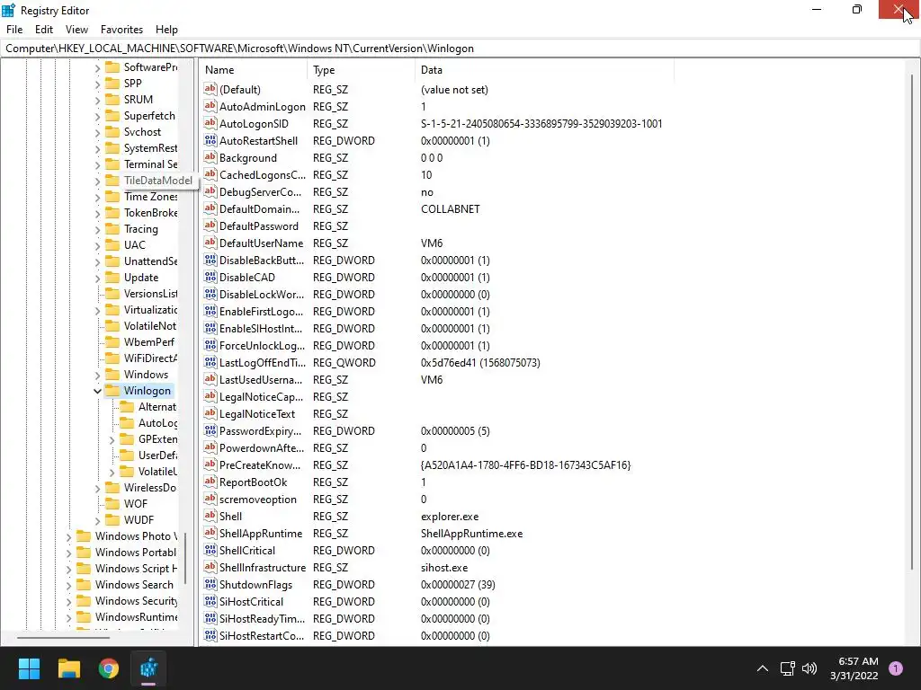The width and height of the screenshot is (921, 690).
Task: Click the Winlogon folder icon
Action: click(x=112, y=390)
